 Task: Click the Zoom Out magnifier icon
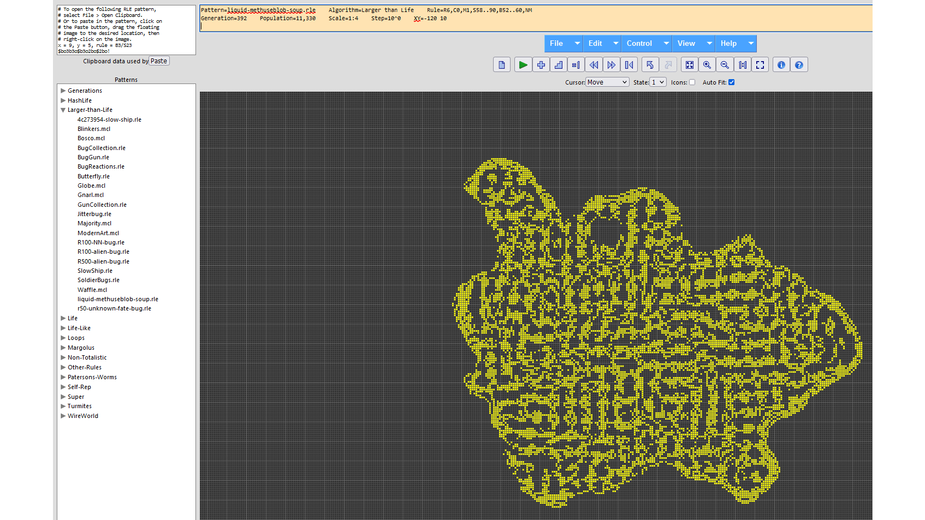pos(725,65)
